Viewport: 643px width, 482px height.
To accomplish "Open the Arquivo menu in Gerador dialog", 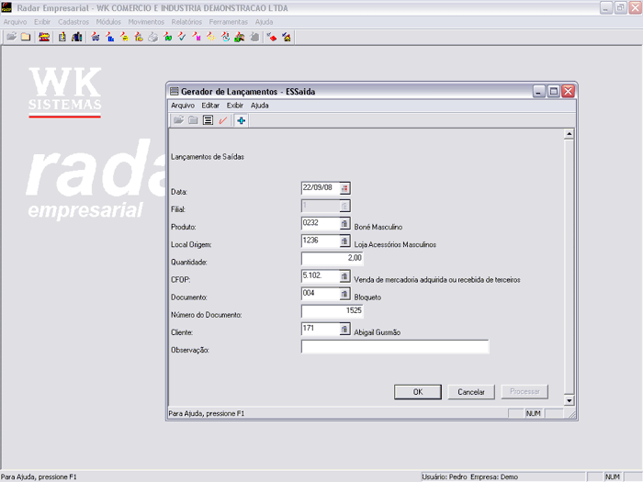I will click(183, 106).
